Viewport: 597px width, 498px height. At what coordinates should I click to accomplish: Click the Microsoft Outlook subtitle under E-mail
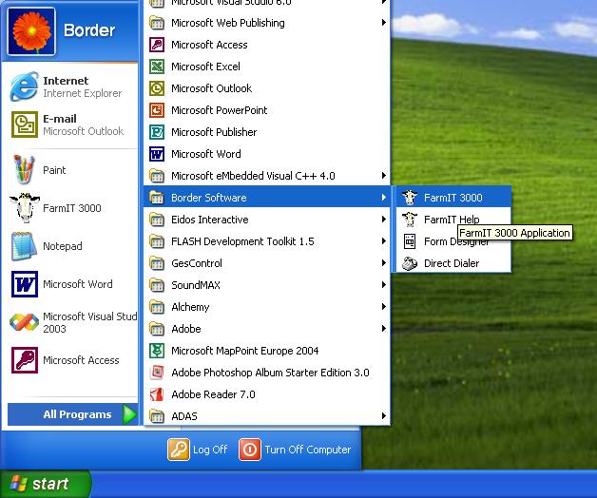point(83,131)
